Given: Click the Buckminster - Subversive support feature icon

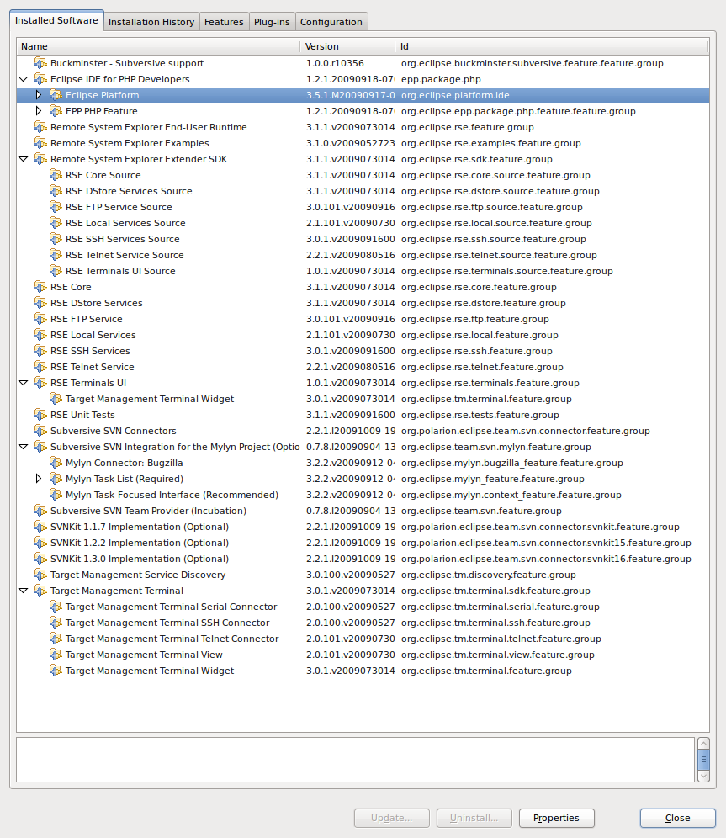Looking at the screenshot, I should 40,63.
